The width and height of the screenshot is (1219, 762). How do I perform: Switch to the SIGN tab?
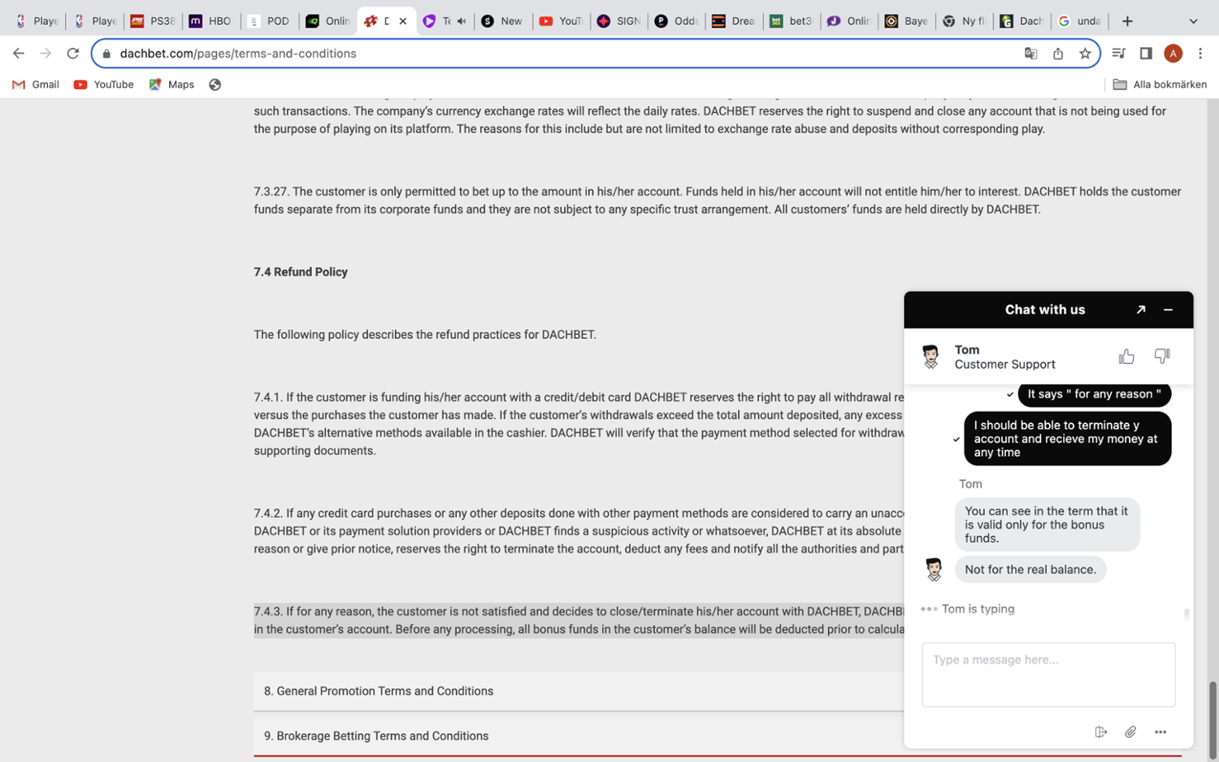coord(618,21)
